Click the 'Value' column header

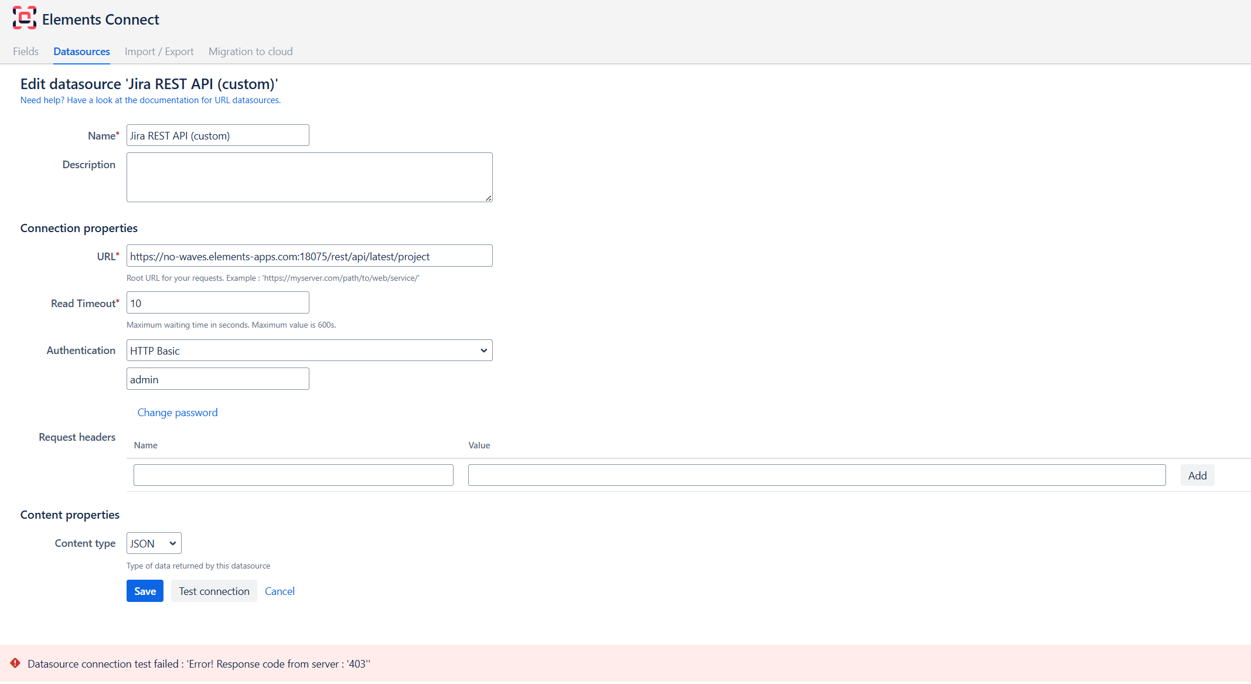[x=479, y=445]
